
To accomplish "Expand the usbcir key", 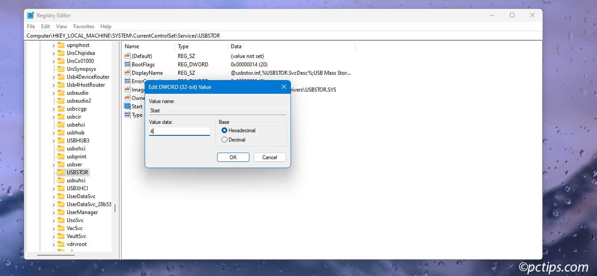I will [x=54, y=117].
